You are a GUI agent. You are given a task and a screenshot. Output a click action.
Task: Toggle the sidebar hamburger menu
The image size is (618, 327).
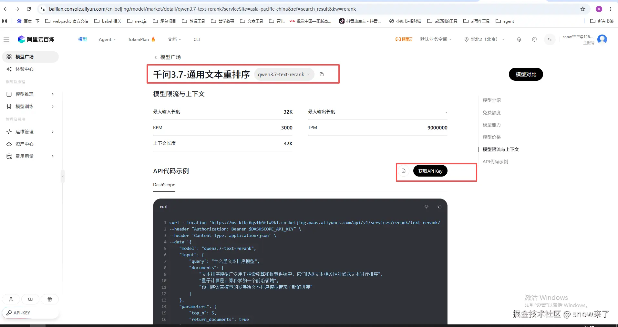coord(6,39)
